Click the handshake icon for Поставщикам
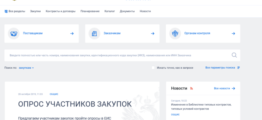Image resolution: width=262 pixels, height=120 pixels. click(14, 34)
